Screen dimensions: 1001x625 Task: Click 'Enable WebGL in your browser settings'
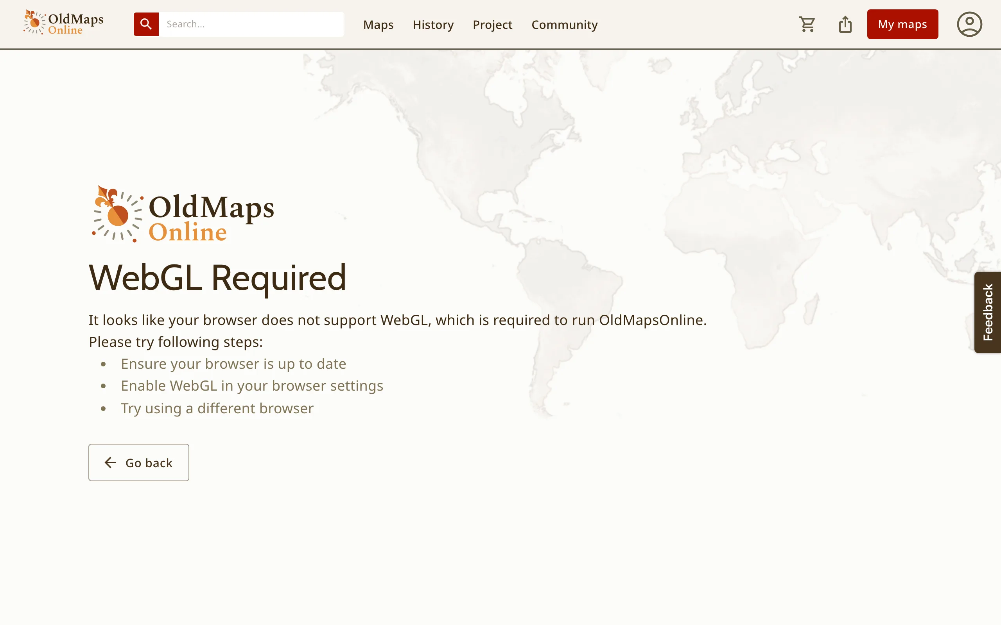click(252, 386)
